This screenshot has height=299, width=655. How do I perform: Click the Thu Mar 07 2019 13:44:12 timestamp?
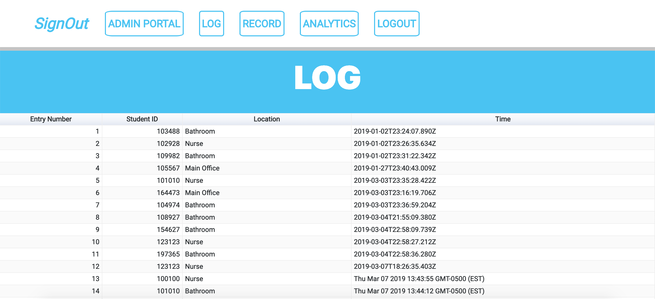tap(419, 291)
